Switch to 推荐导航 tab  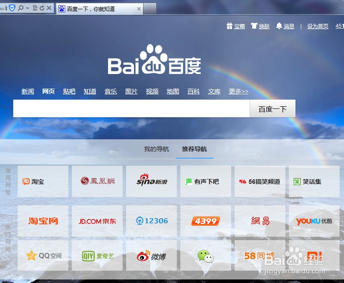(194, 149)
